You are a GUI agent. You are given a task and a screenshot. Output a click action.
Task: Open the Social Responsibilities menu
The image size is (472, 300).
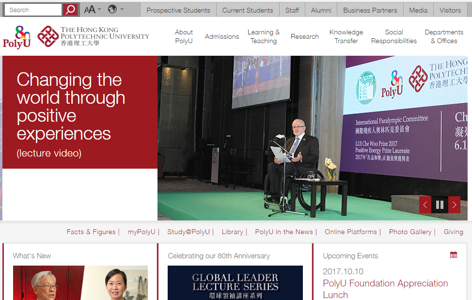(x=393, y=36)
